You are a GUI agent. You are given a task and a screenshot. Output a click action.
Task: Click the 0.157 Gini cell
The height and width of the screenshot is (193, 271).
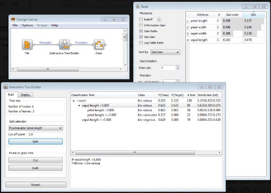tap(253, 21)
